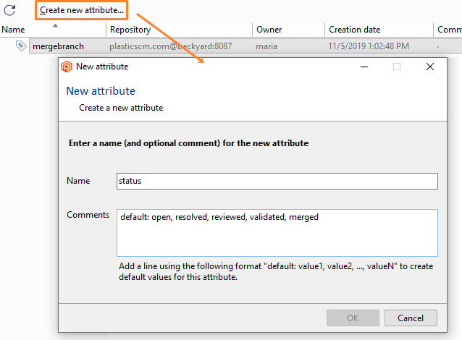The width and height of the screenshot is (462, 340).
Task: Focus the Name field containing status
Action: [x=277, y=181]
